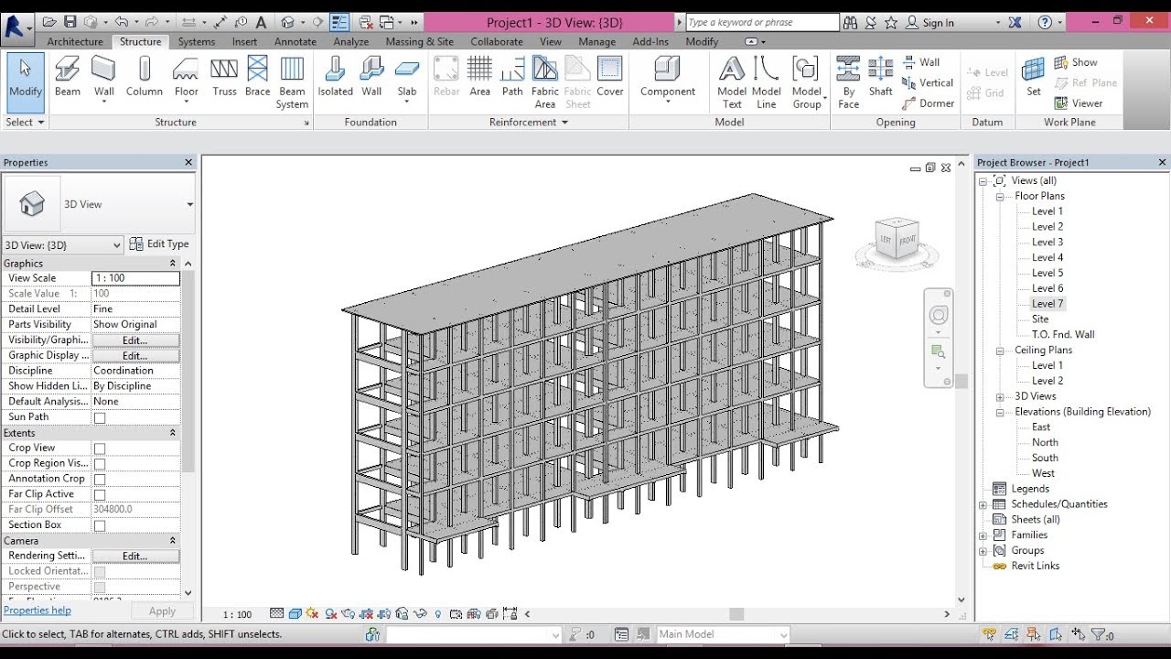Viewport: 1171px width, 659px height.
Task: Expand the 3D Views tree node
Action: click(x=1000, y=396)
